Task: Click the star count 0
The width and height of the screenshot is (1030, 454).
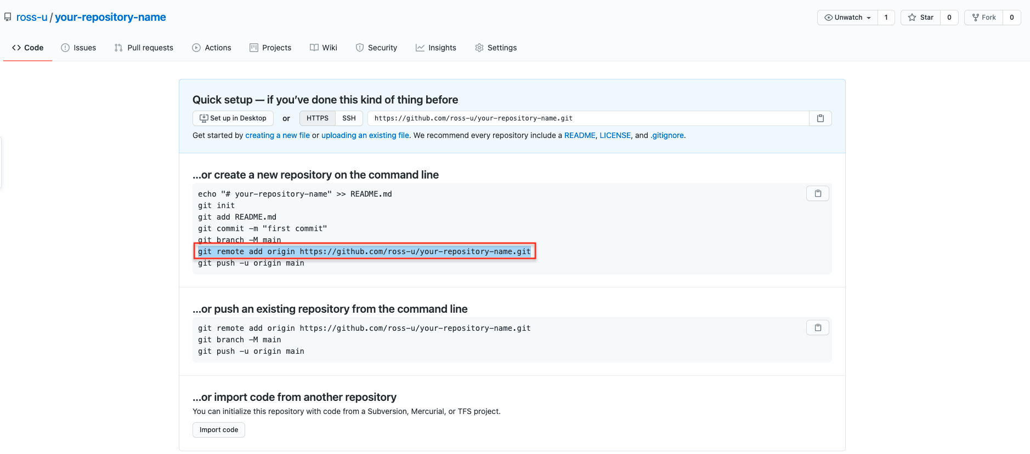Action: tap(949, 18)
